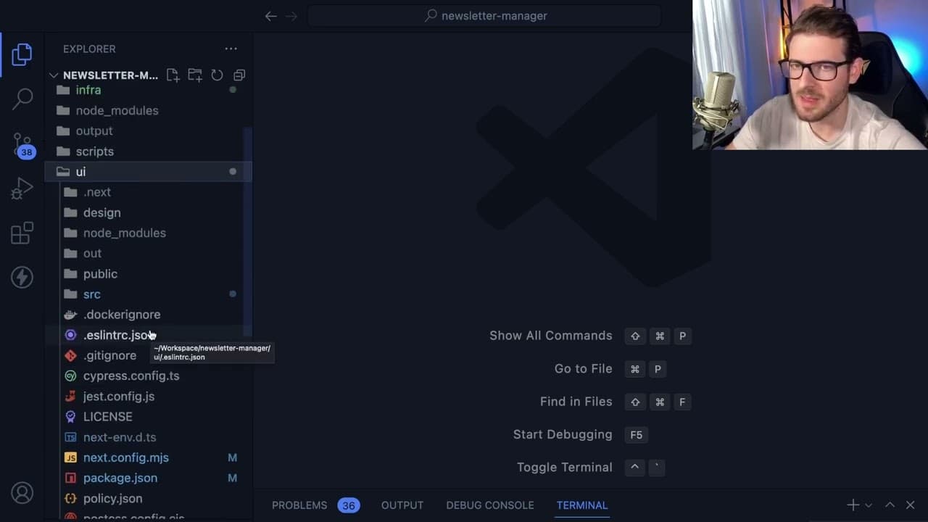Click the Explorer vertical scrollbar

248,232
